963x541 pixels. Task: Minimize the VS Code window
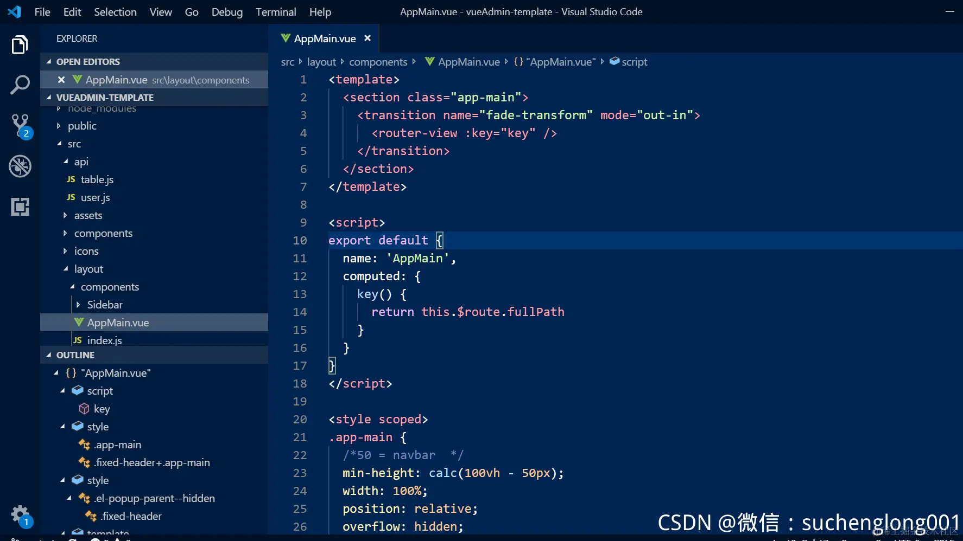949,11
